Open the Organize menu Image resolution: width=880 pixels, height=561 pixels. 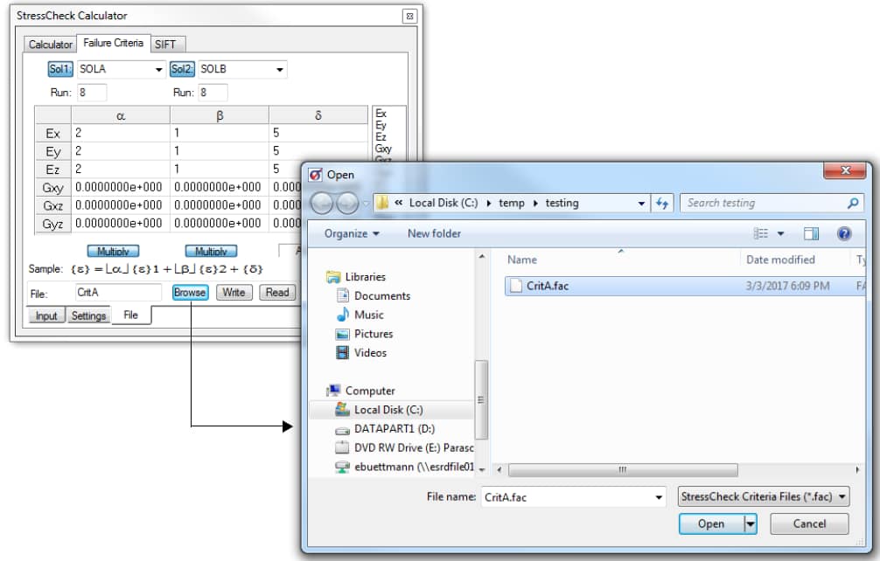pyautogui.click(x=352, y=233)
